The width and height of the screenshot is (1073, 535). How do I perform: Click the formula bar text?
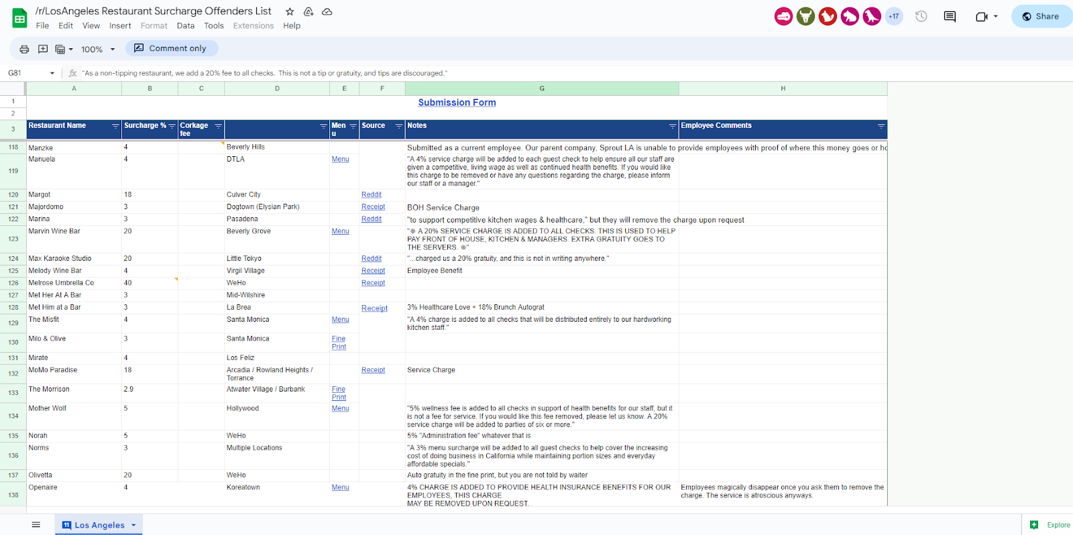(x=265, y=73)
